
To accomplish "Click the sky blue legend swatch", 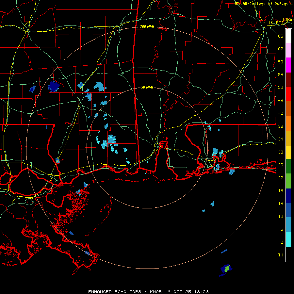I will pos(288,225).
